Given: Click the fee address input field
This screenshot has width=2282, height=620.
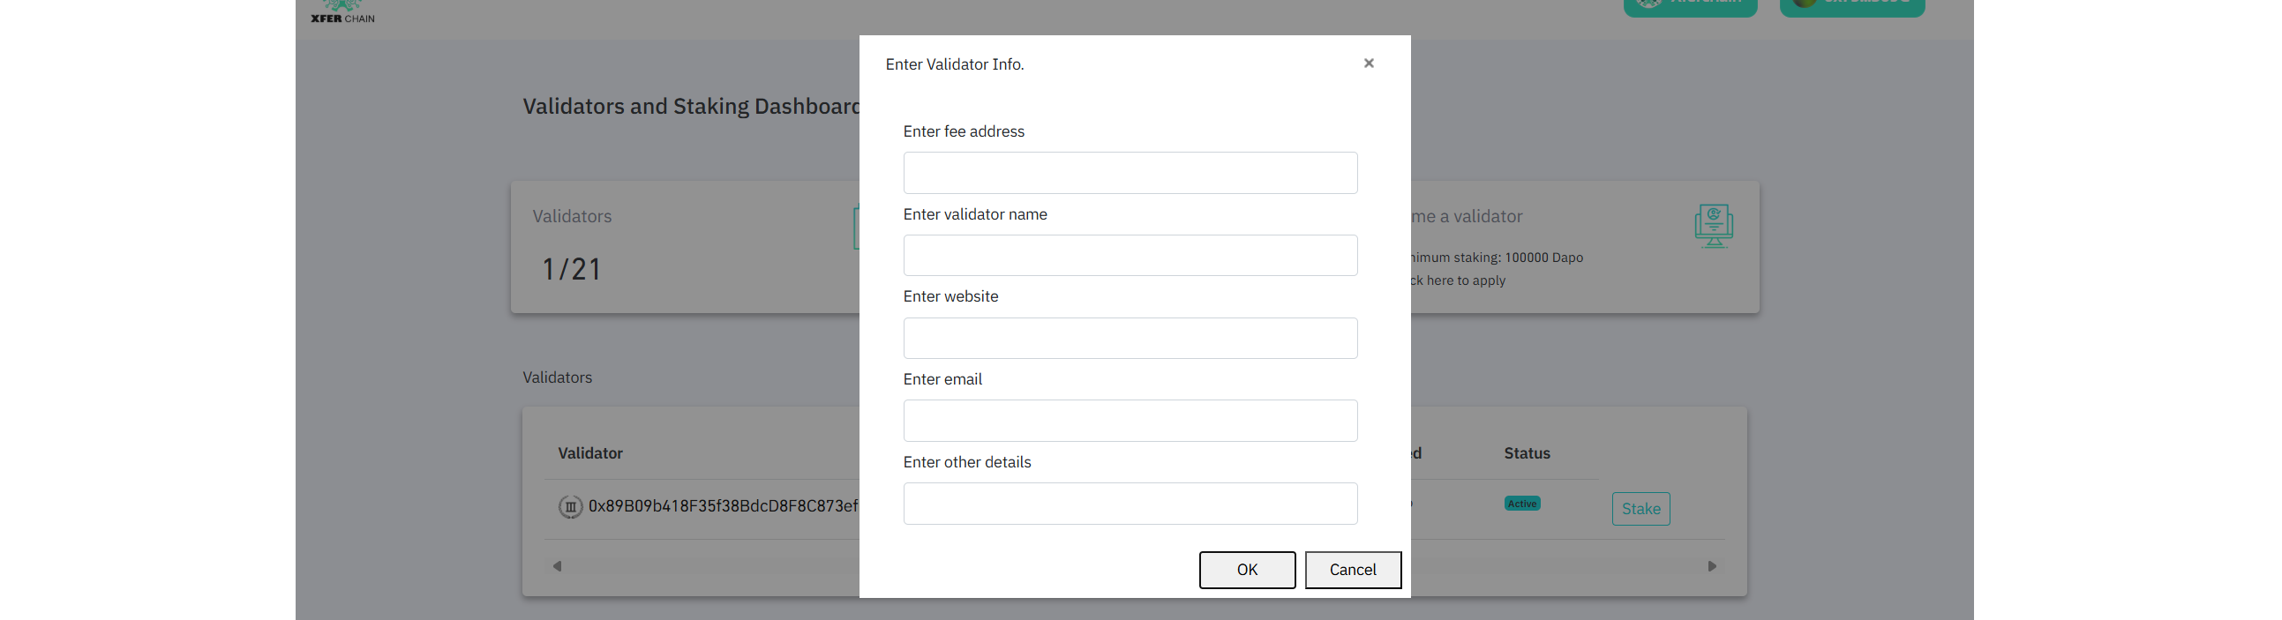Looking at the screenshot, I should click(x=1130, y=173).
